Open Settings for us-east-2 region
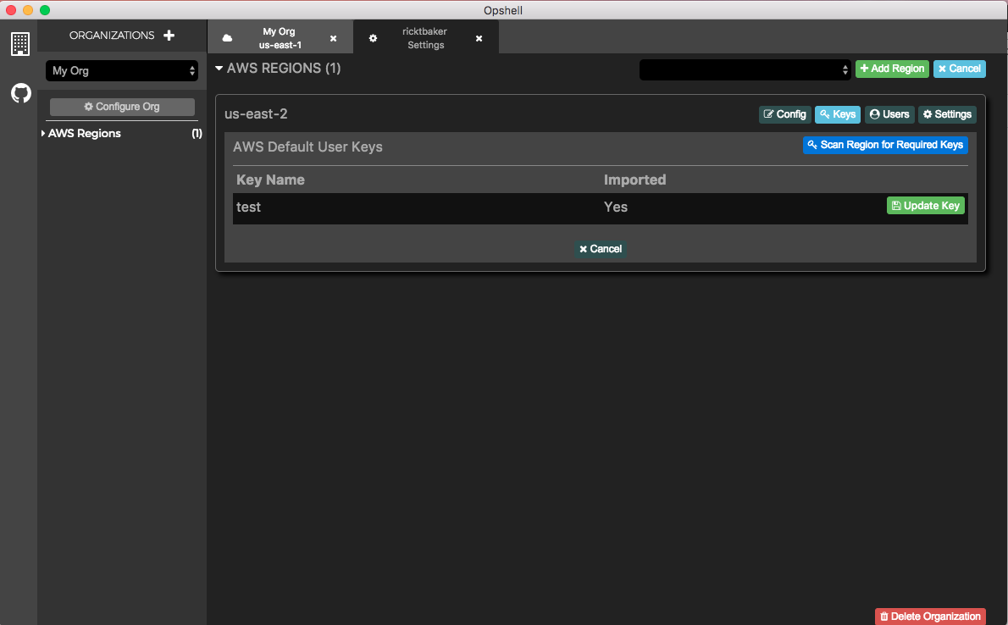The height and width of the screenshot is (625, 1008). pos(948,114)
